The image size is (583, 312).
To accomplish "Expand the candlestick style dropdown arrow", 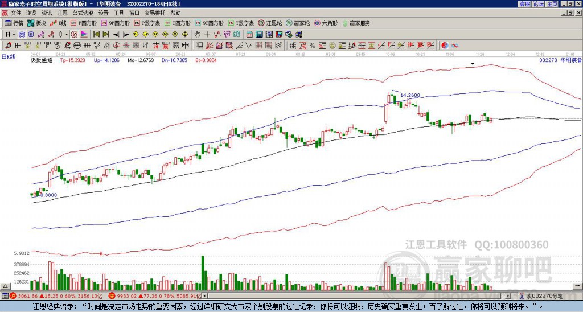I will click(66, 34).
